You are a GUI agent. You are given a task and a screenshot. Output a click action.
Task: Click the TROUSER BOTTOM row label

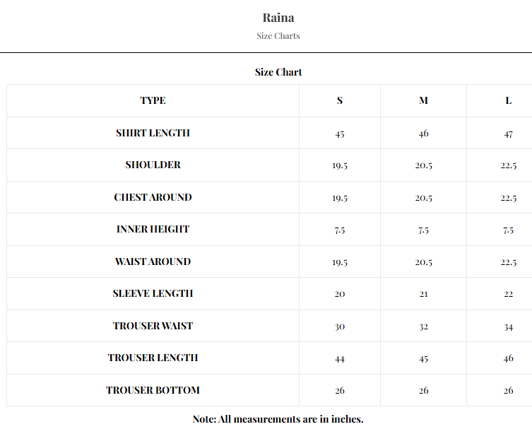pyautogui.click(x=153, y=390)
